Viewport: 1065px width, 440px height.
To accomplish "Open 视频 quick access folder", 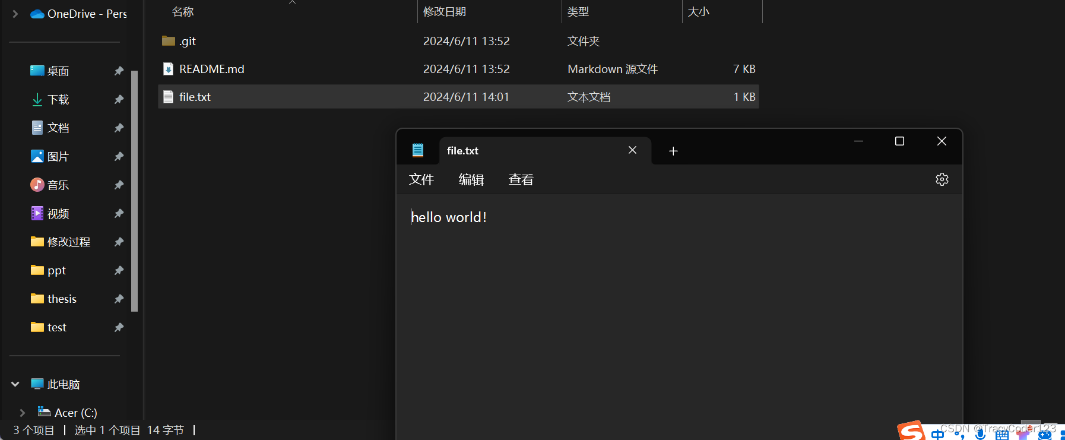I will coord(50,213).
